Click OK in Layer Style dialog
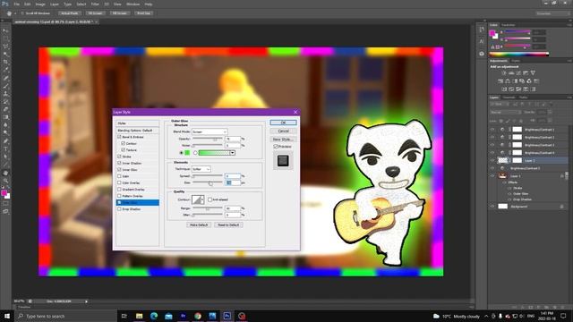Screen dimensions: 573x322 283,123
